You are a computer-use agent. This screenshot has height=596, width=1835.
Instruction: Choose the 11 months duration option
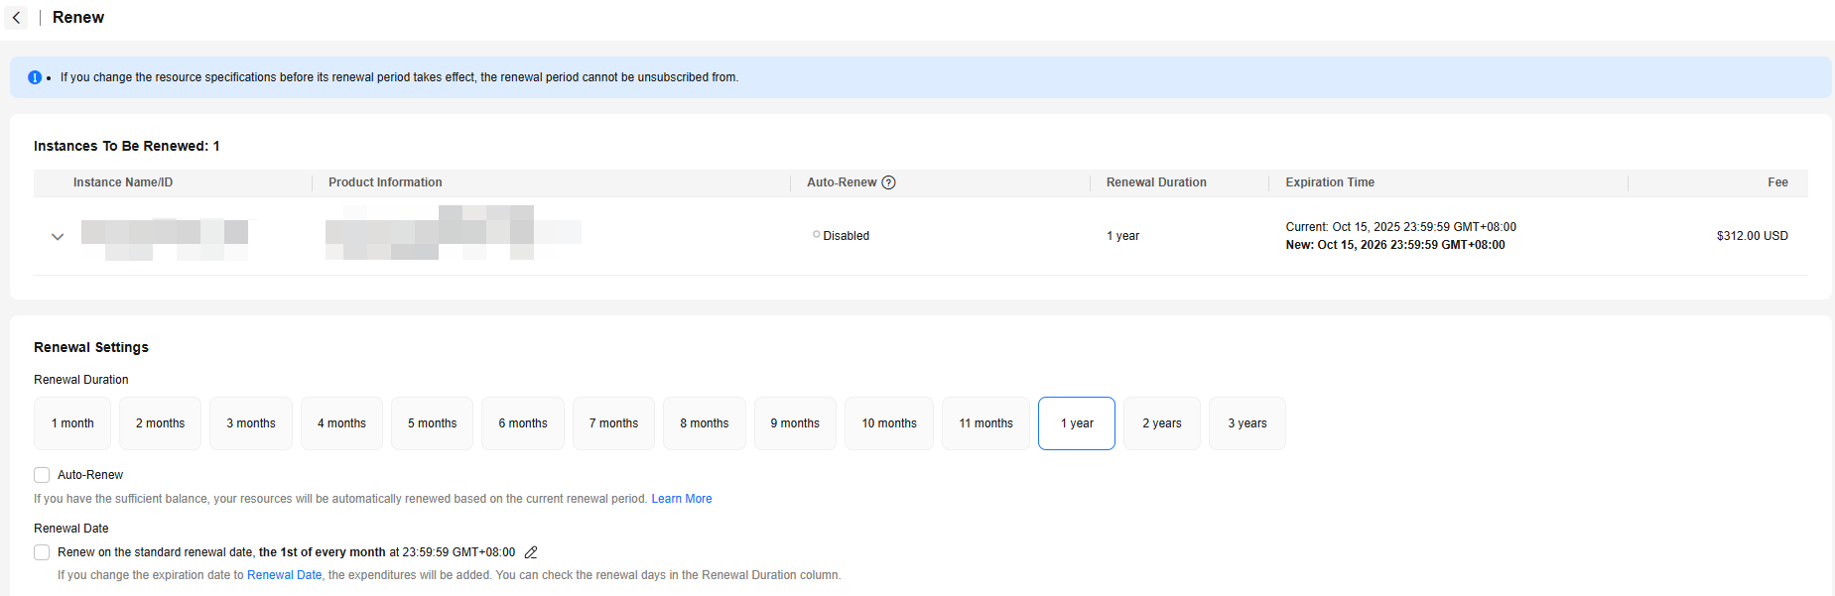(985, 423)
